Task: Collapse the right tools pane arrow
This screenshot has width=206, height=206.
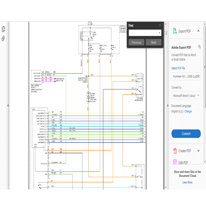Action: point(168,105)
